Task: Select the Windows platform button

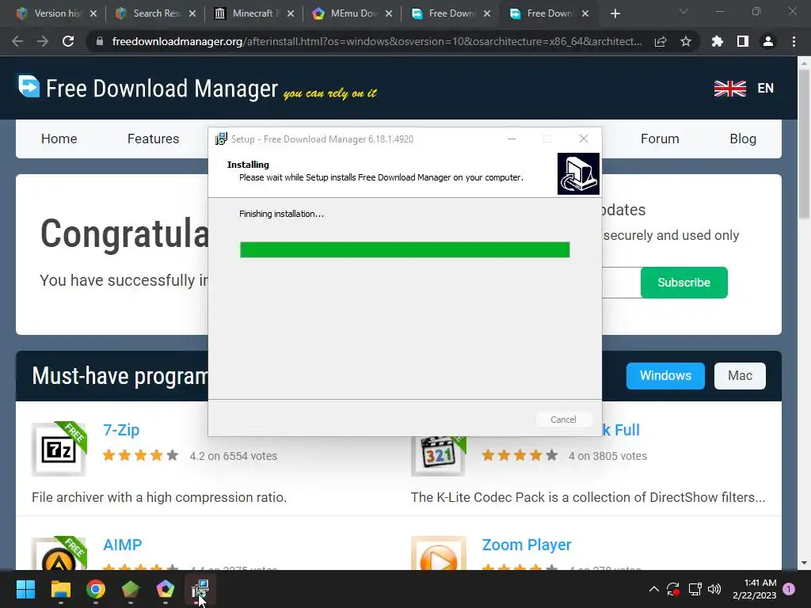Action: coord(665,375)
